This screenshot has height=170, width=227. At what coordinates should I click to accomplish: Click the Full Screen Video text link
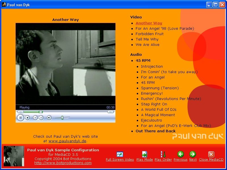pyautogui.click(x=120, y=160)
